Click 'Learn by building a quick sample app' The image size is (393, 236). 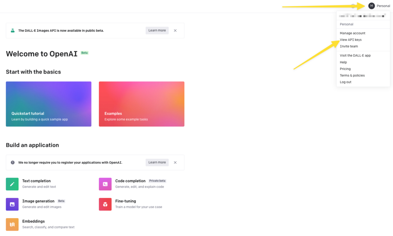click(40, 119)
